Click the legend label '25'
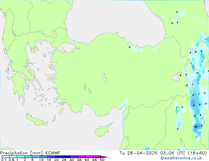 tap(64, 160)
